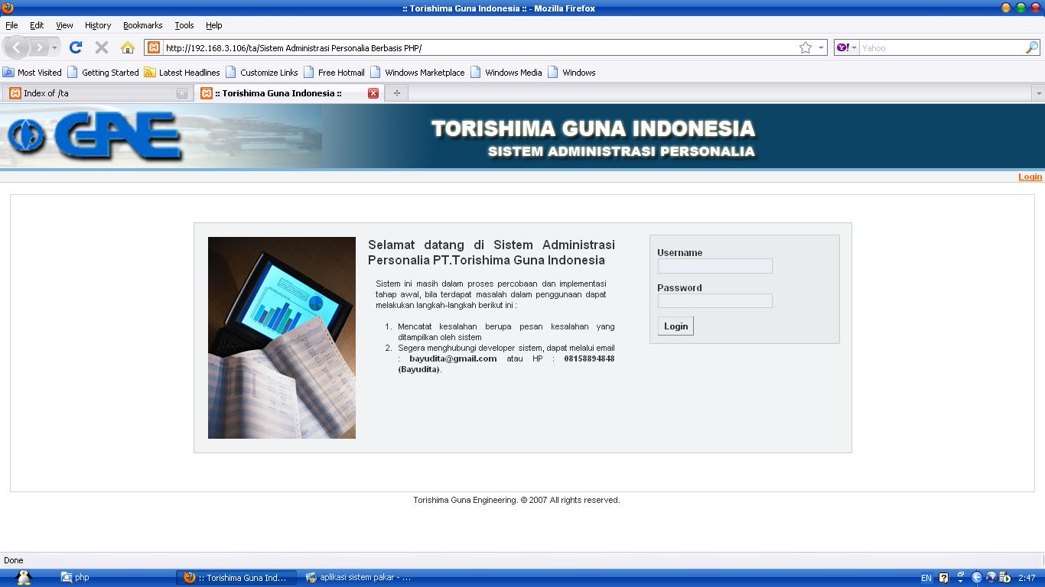Screen dimensions: 1045x587
Task: Click the Login link at top right
Action: 1030,177
